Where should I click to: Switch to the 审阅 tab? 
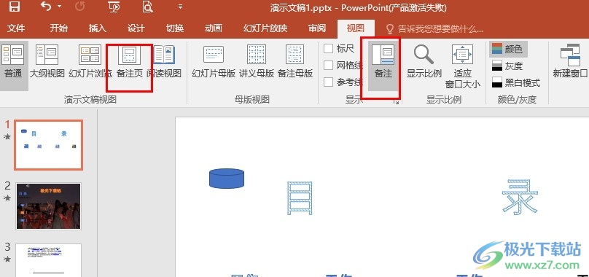point(317,28)
